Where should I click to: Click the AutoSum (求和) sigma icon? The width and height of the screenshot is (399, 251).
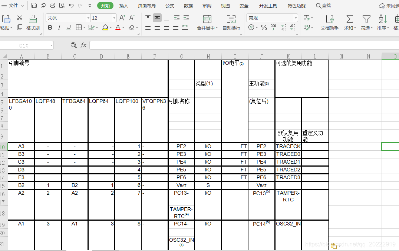click(x=349, y=19)
